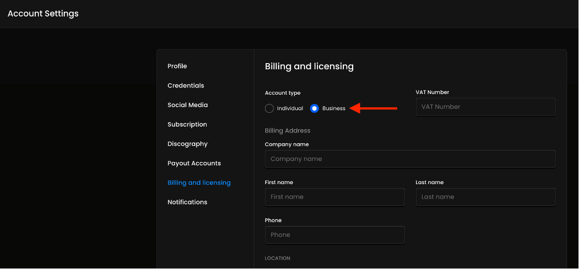Screen dimensions: 579x269
Task: Click the First name input field
Action: (x=335, y=197)
